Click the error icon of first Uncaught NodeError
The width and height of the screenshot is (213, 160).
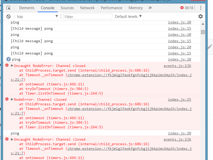coord(7,65)
